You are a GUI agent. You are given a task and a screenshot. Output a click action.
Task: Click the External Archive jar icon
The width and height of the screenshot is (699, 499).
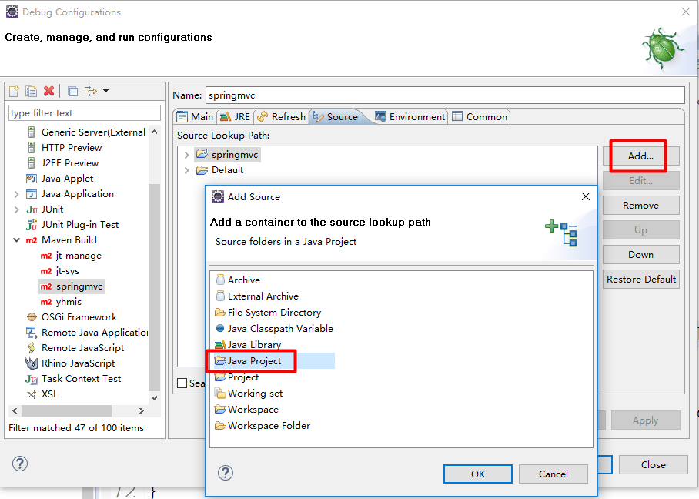coord(220,296)
